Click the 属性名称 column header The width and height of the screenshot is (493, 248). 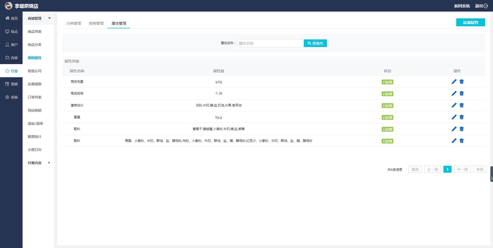pos(77,71)
